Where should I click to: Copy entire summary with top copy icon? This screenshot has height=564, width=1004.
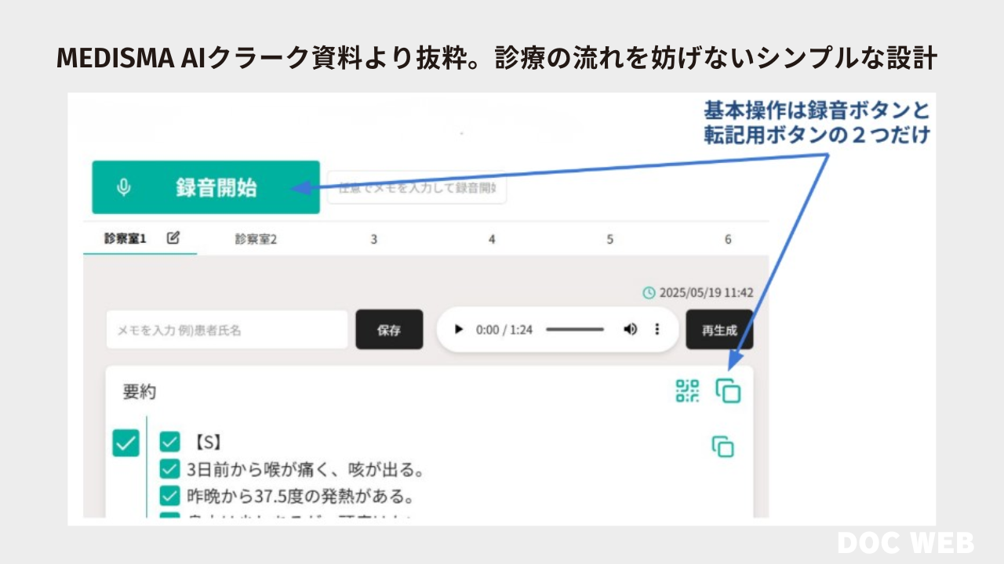click(x=728, y=390)
